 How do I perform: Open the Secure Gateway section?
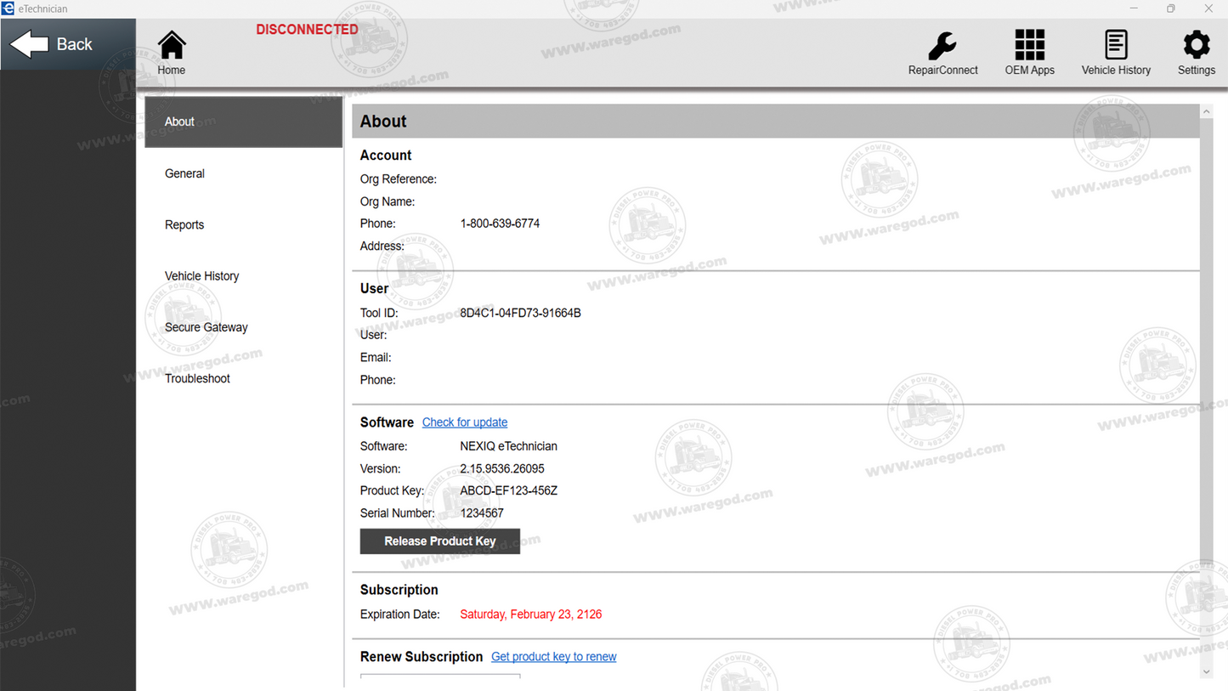pyautogui.click(x=206, y=327)
